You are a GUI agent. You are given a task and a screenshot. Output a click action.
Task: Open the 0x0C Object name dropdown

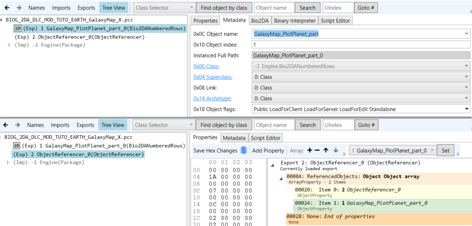coord(466,34)
